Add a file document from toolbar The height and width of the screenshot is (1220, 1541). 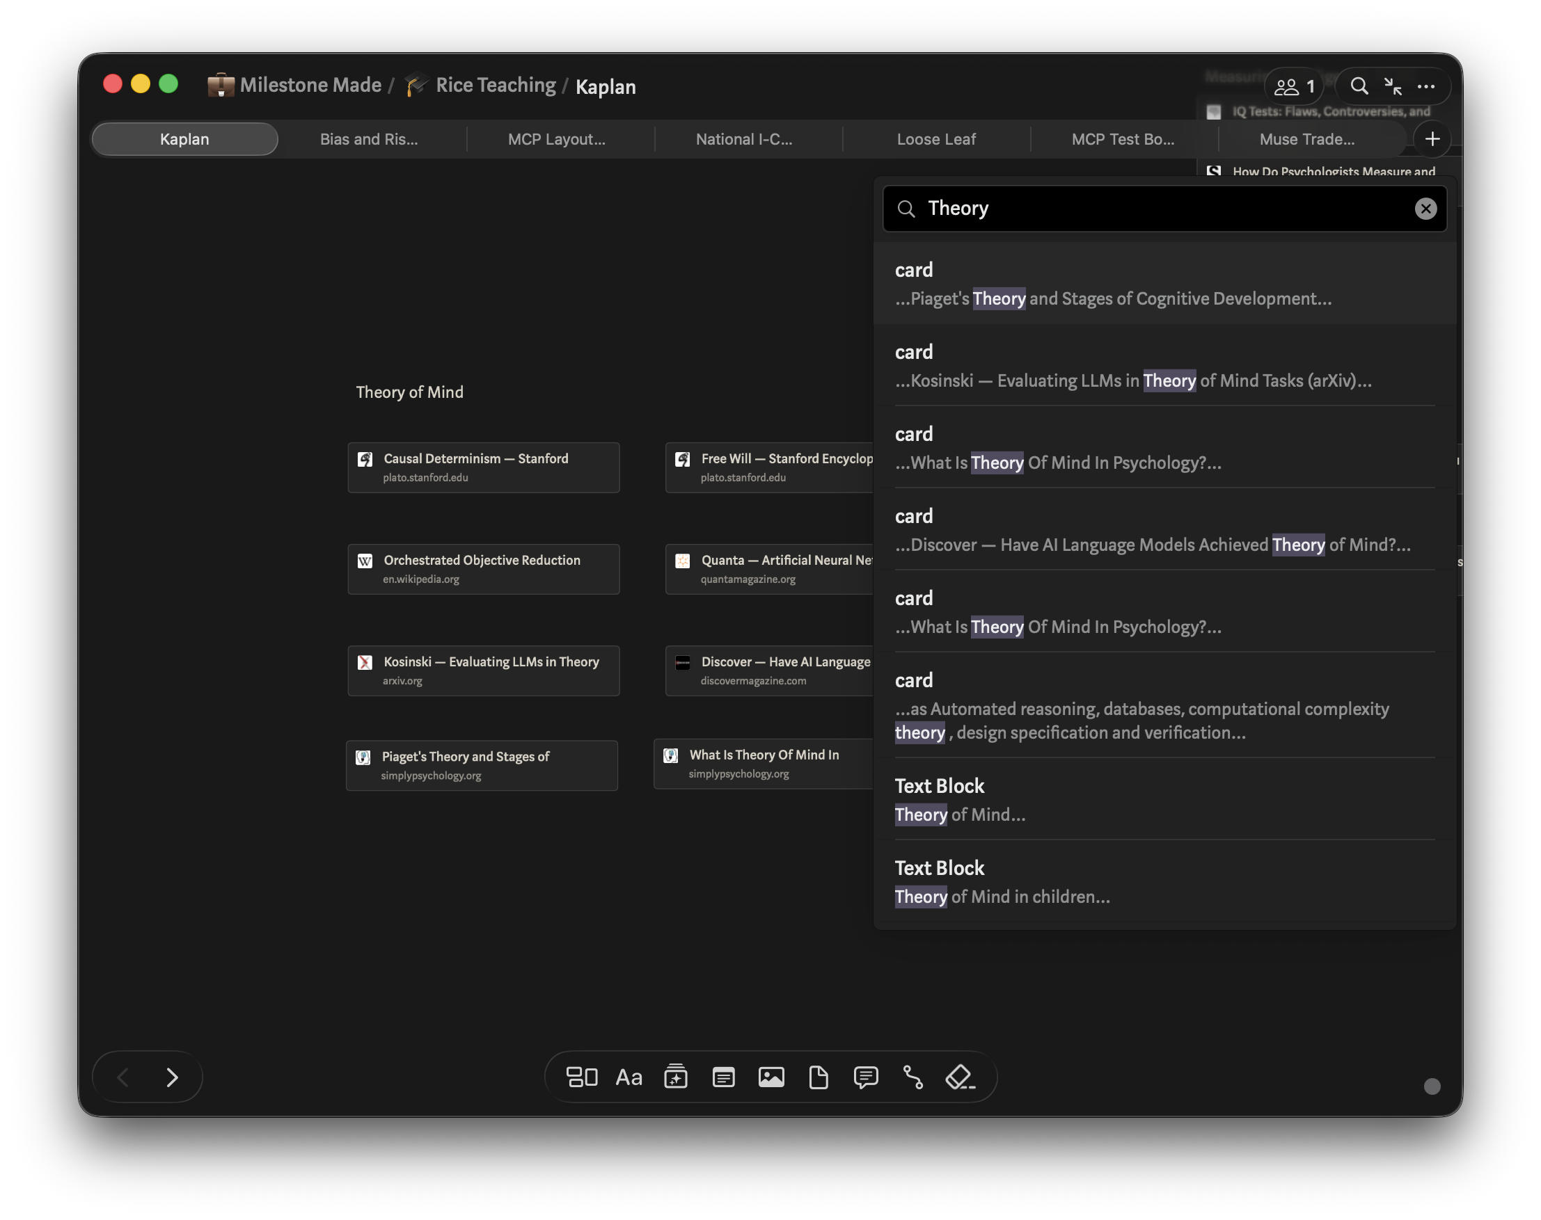(818, 1077)
